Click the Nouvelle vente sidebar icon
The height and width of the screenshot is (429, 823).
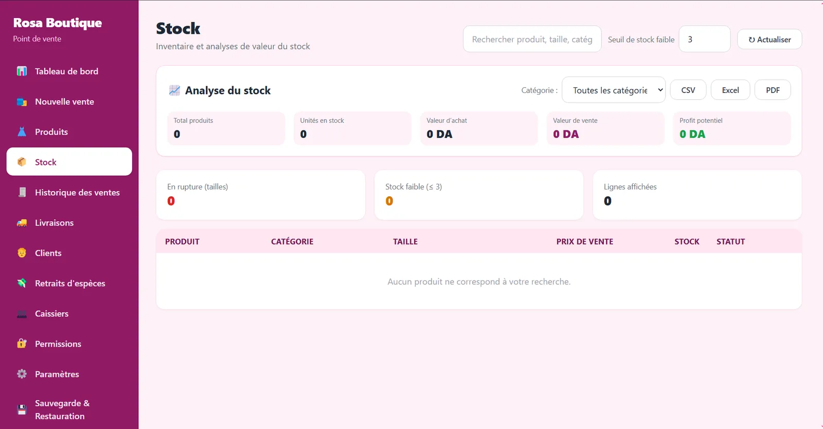[22, 102]
